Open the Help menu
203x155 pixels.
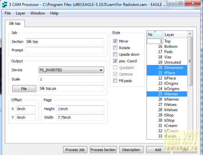(54, 13)
